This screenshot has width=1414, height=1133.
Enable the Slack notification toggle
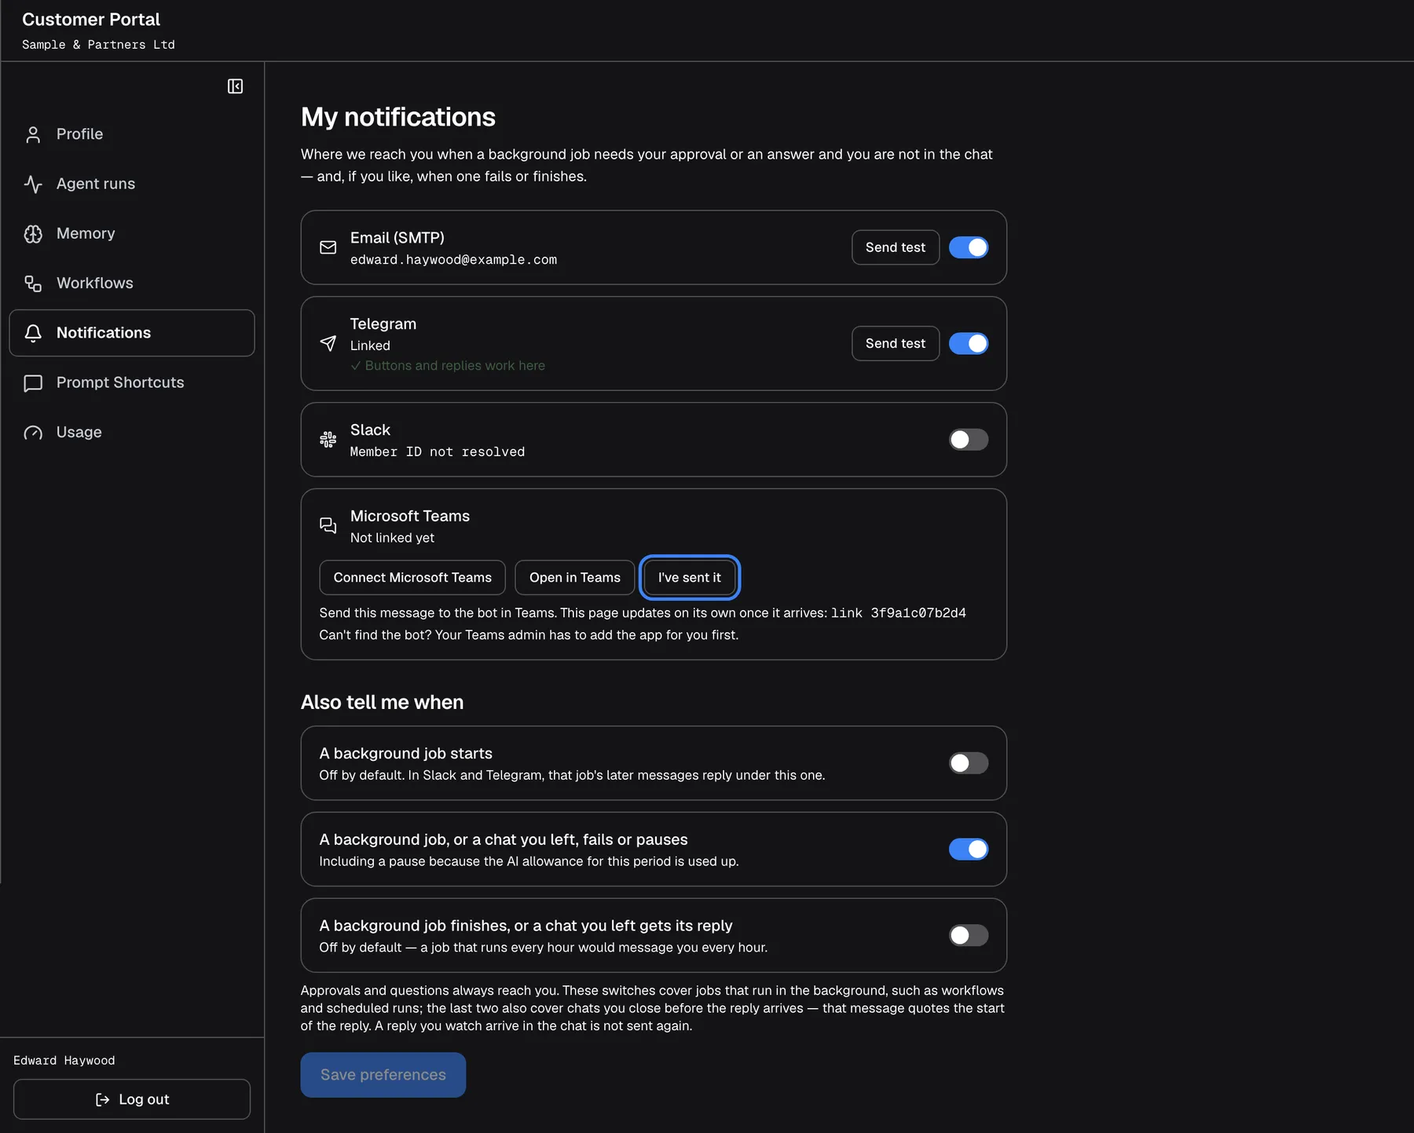tap(969, 440)
